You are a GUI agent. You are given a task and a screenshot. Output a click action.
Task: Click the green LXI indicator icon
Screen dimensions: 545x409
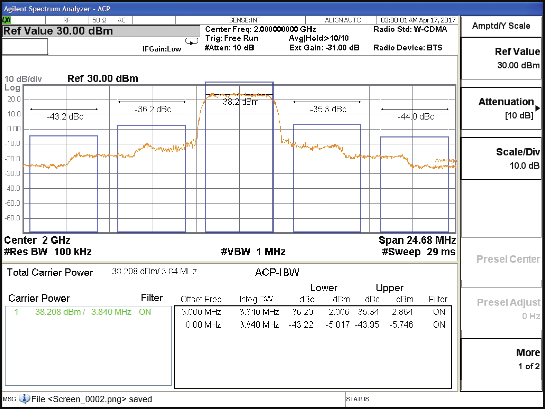click(7, 20)
